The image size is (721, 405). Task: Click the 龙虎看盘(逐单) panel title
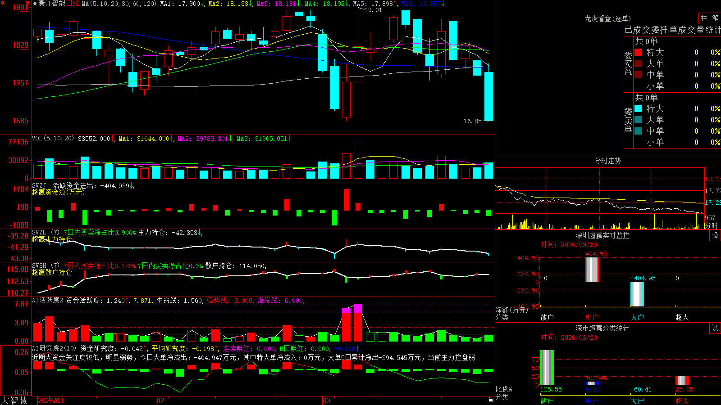pos(607,18)
